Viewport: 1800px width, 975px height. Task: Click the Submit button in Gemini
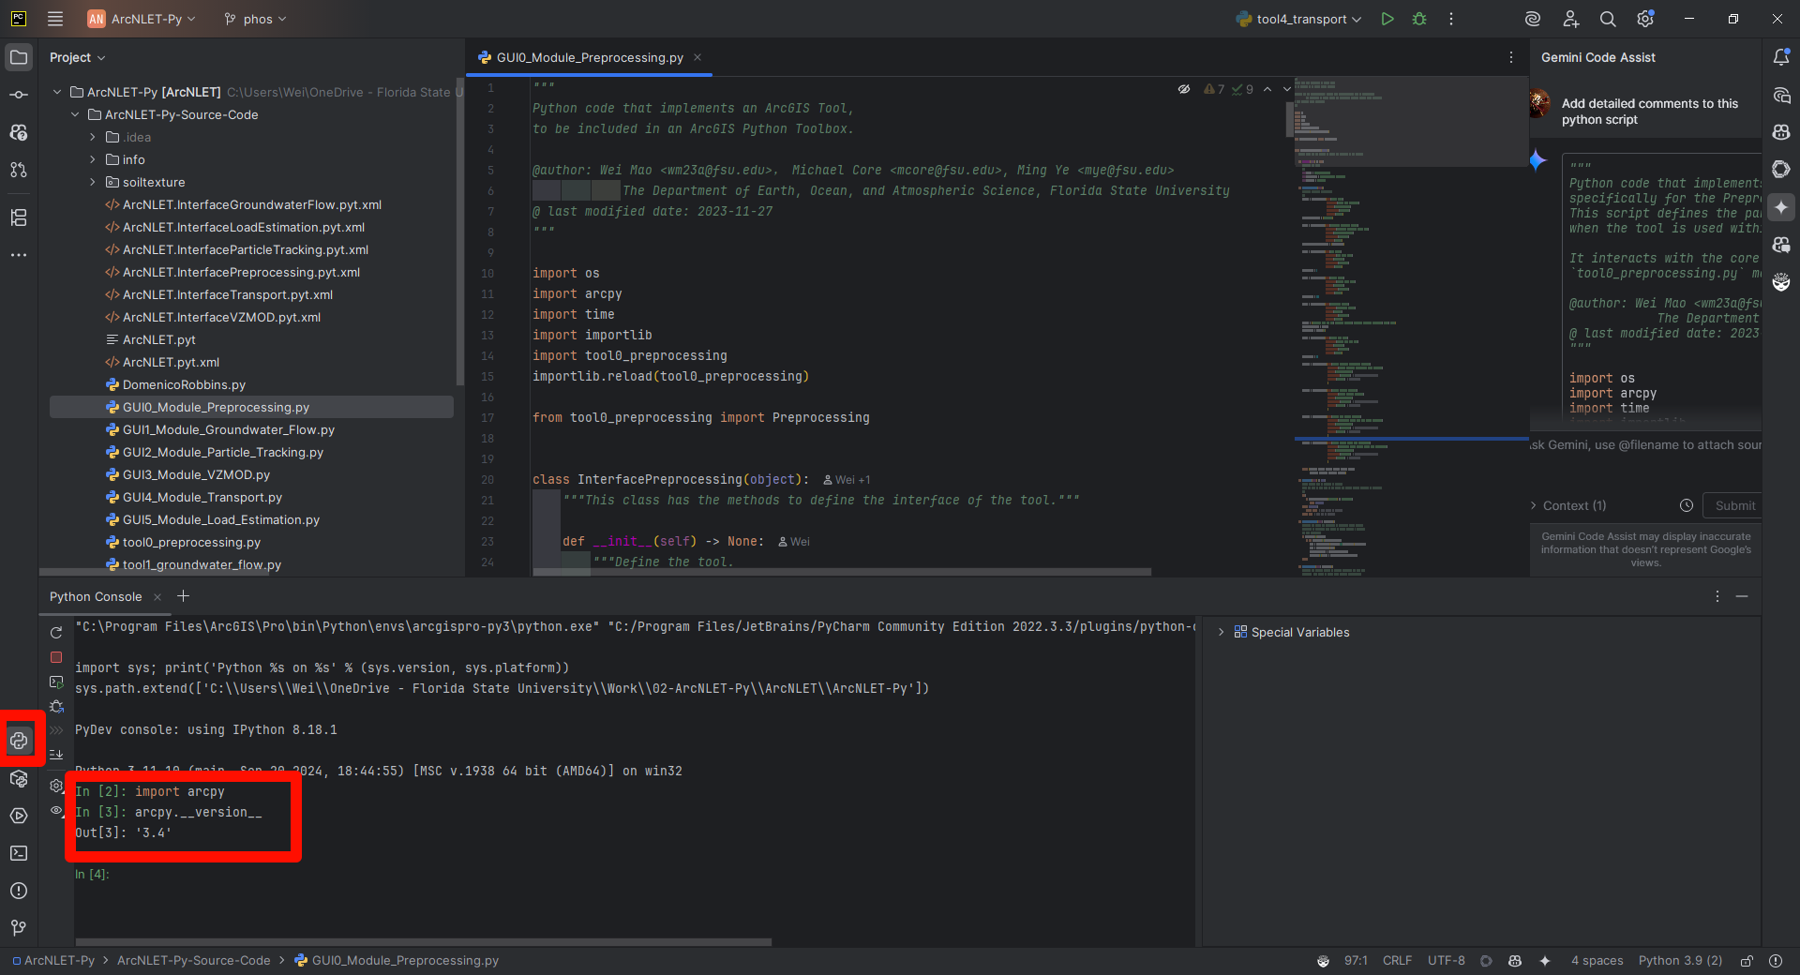click(1732, 505)
